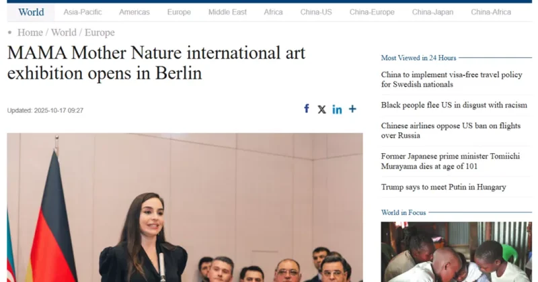Expand more sharing options plus icon

[x=352, y=109]
